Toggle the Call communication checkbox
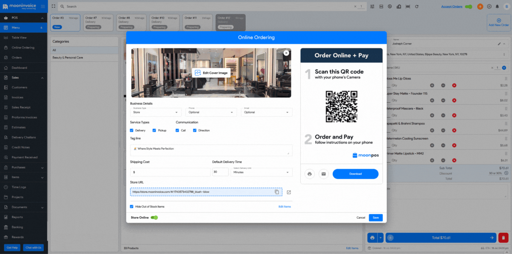Screen dimensions: 512x254 point(177,130)
